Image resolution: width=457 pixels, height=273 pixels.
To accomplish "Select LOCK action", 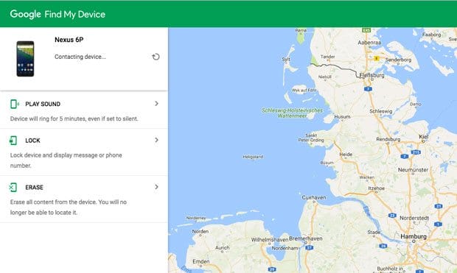I will coord(32,141).
